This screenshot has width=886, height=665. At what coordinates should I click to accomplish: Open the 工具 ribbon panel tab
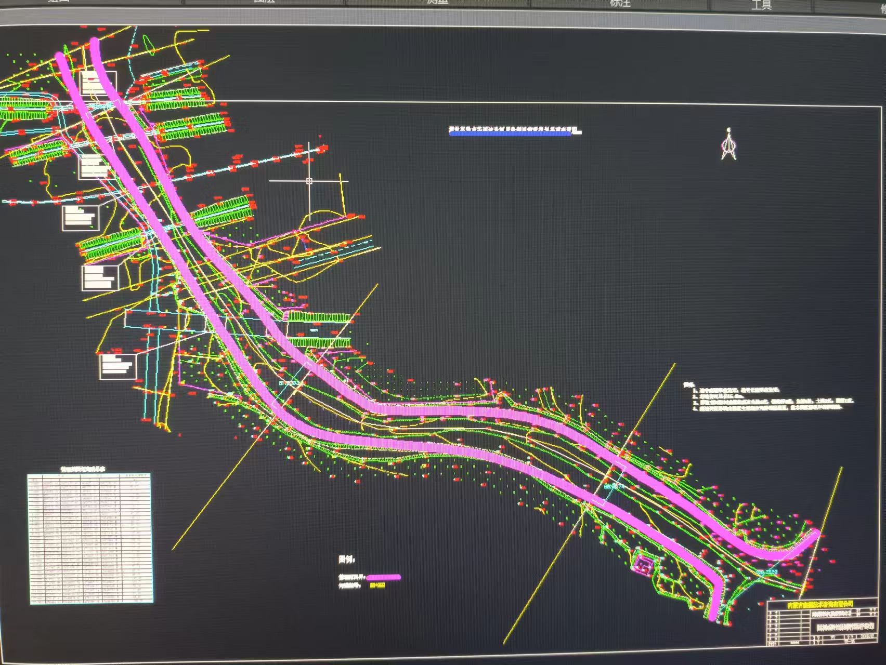pyautogui.click(x=761, y=5)
